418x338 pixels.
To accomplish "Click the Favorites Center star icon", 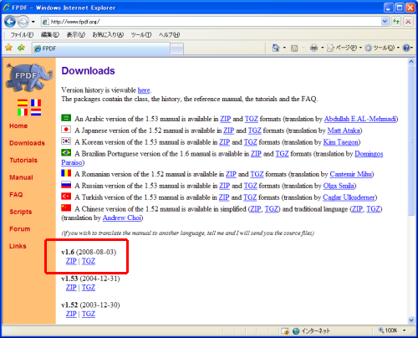I will click(x=9, y=48).
